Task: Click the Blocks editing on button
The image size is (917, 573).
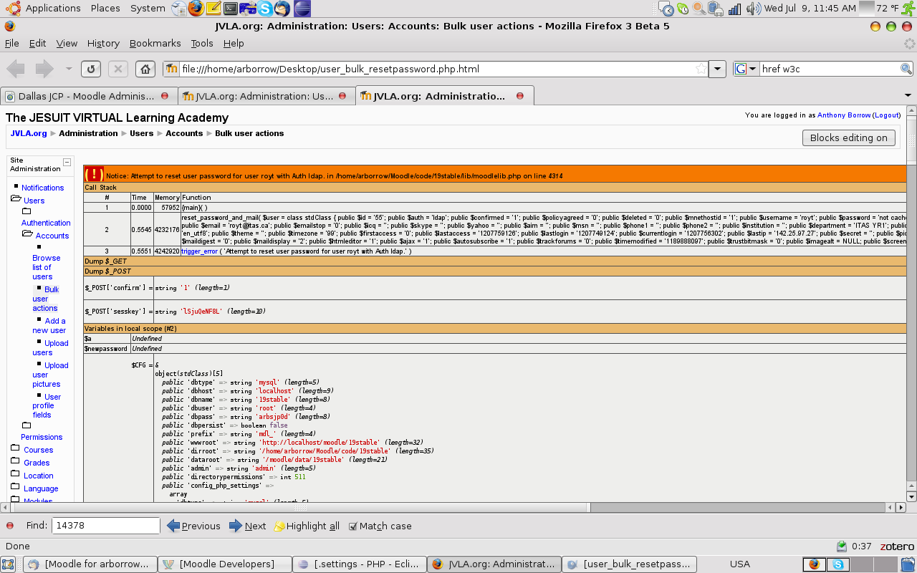Action: [x=849, y=138]
